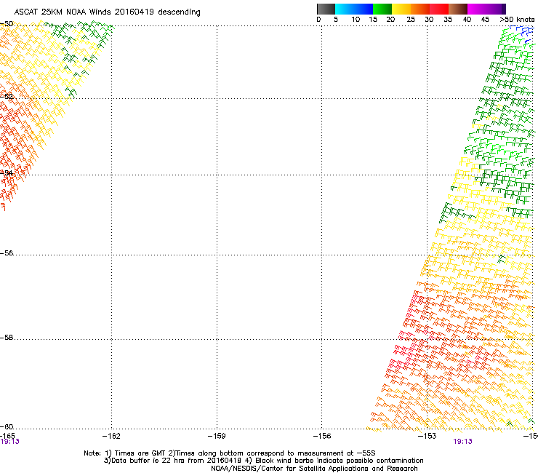Click the yellow 20-25 knots legend segment
The height and width of the screenshot is (473, 538).
(x=401, y=9)
